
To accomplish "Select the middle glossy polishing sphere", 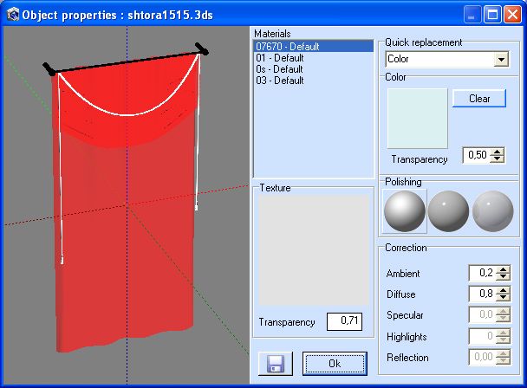I will [448, 211].
